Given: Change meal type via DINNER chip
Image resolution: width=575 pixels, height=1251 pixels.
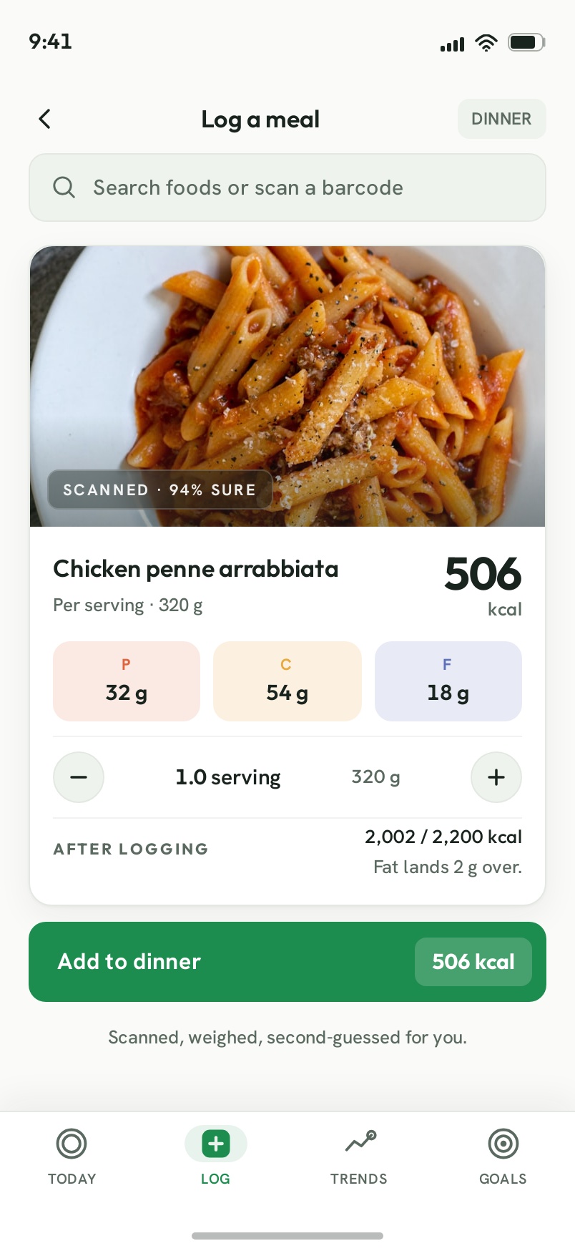Looking at the screenshot, I should pyautogui.click(x=502, y=119).
